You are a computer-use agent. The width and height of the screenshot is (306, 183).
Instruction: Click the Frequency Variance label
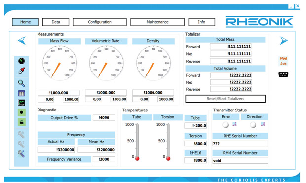tap(64, 159)
